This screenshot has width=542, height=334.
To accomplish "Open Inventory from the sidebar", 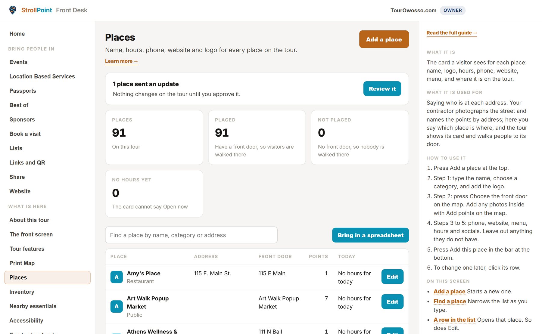I will coord(22,292).
